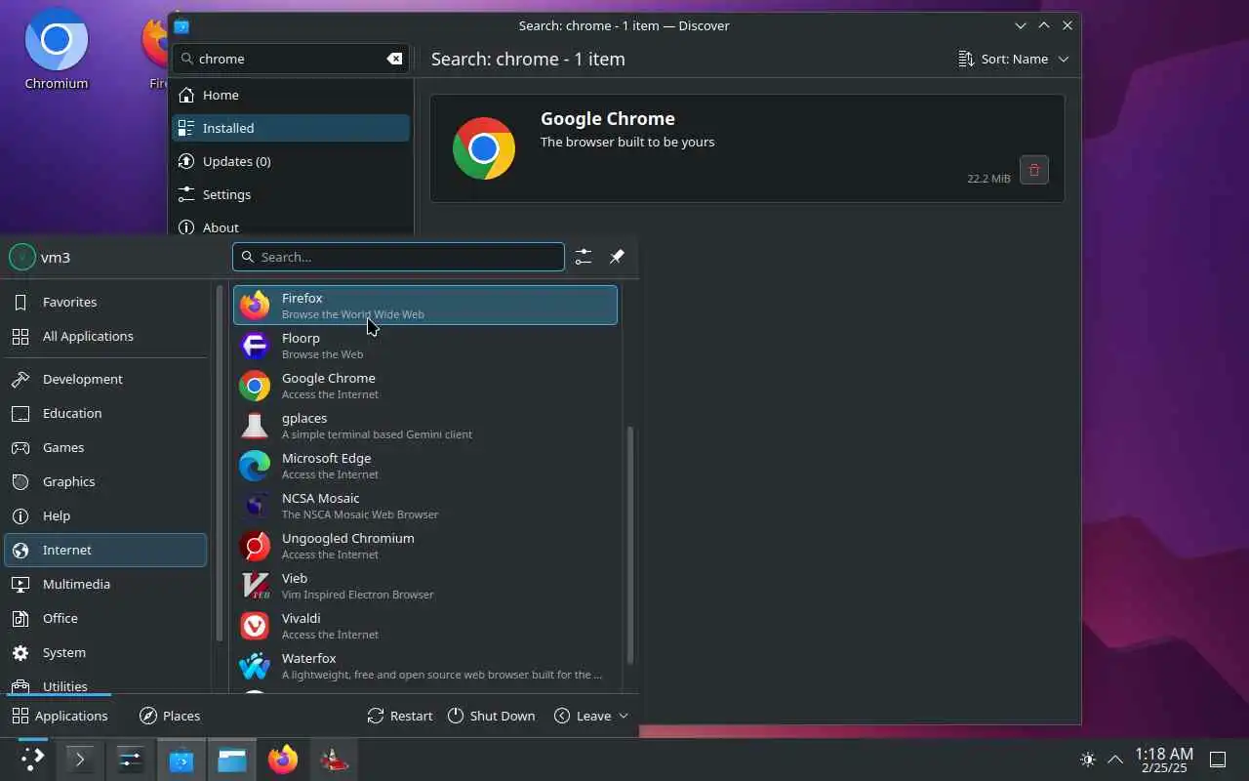Open System category
1249x781 pixels.
pos(105,652)
